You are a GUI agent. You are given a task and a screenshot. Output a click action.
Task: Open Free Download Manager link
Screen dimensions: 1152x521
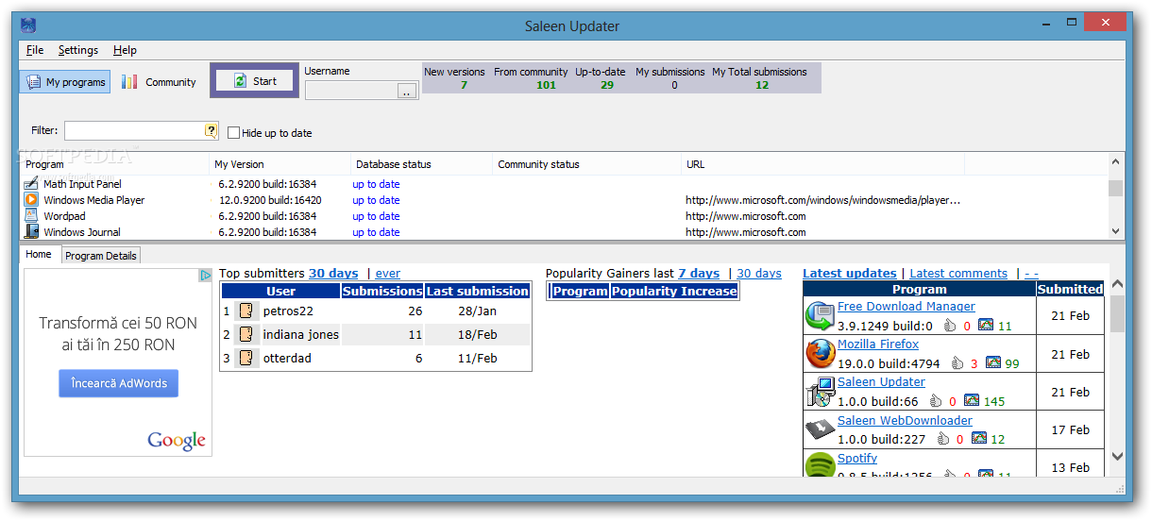[906, 307]
